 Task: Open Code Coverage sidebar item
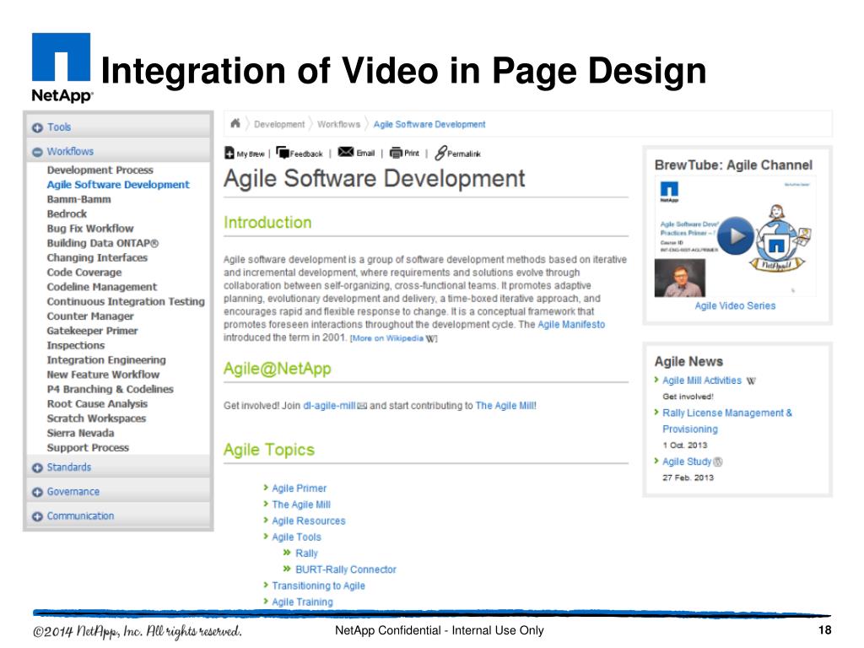[84, 273]
